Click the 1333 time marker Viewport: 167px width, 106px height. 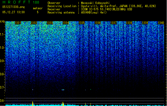point(50,23)
